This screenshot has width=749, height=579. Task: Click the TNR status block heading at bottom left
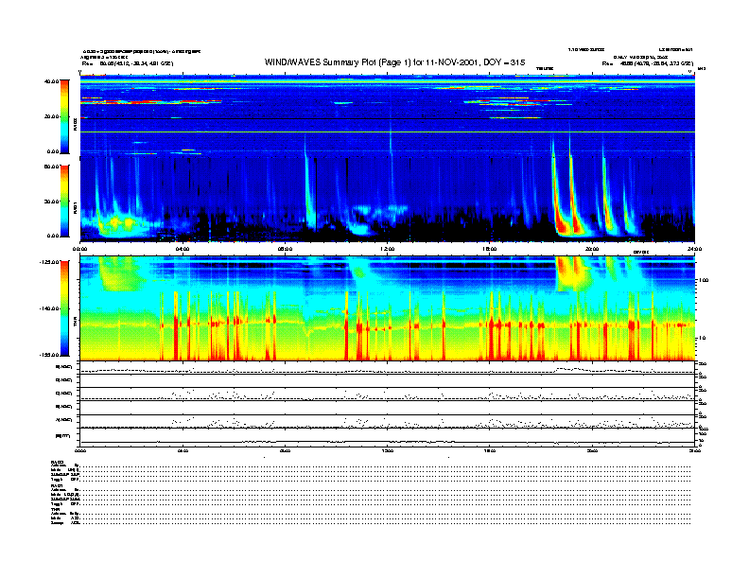55,510
